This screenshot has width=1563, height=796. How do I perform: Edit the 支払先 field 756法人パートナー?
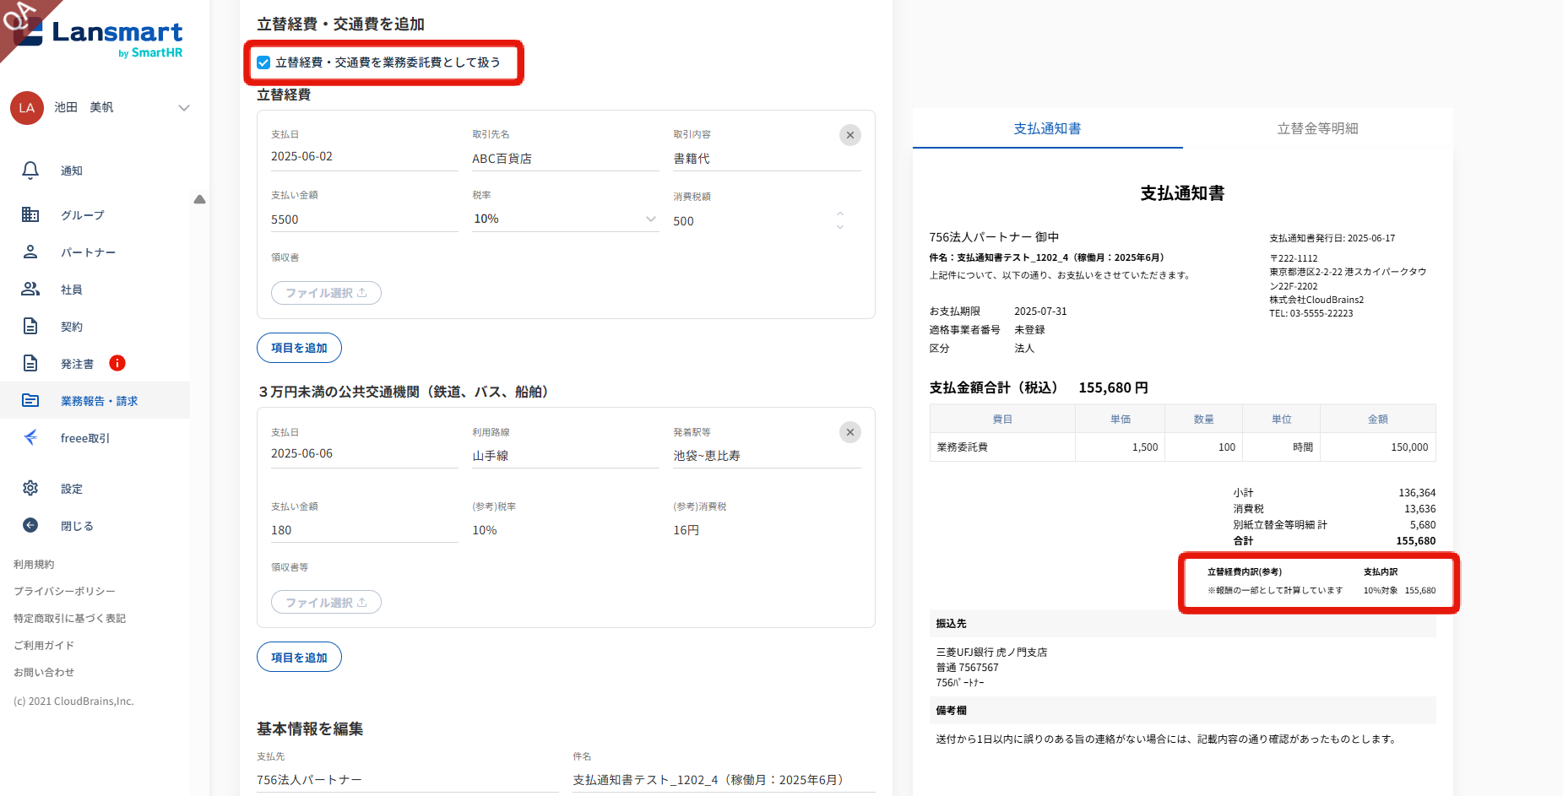(x=408, y=780)
